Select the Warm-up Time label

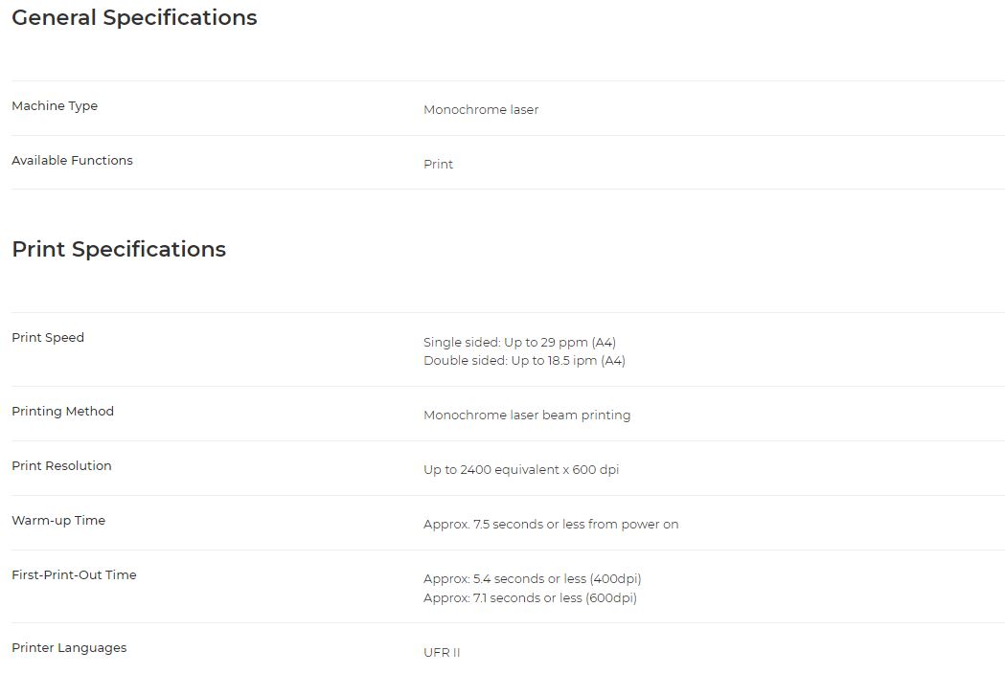click(57, 520)
